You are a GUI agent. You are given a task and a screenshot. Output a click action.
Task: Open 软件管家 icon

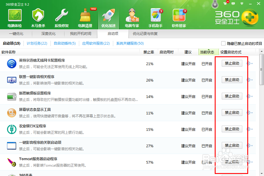pos(179,18)
